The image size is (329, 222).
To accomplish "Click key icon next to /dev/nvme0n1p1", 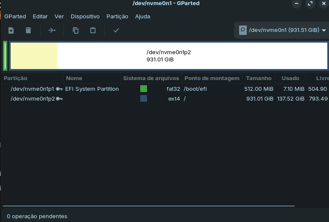I will point(59,89).
